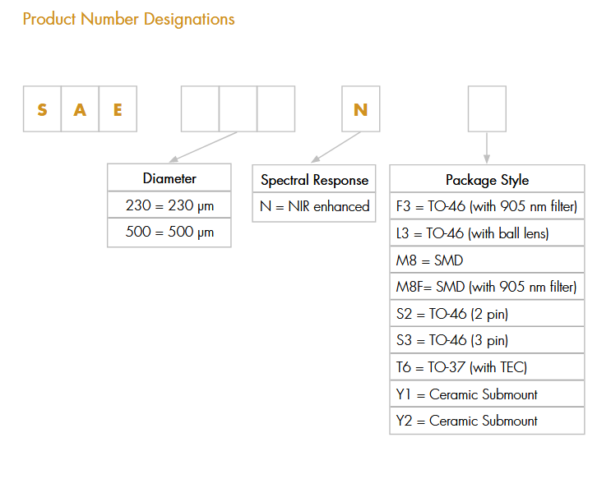
Task: Click the middle empty diameter code box
Action: (x=238, y=110)
